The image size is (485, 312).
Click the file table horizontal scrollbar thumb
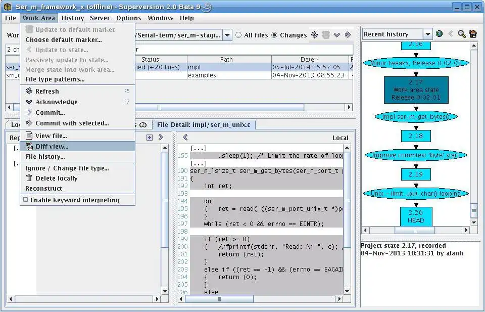pyautogui.click(x=159, y=107)
